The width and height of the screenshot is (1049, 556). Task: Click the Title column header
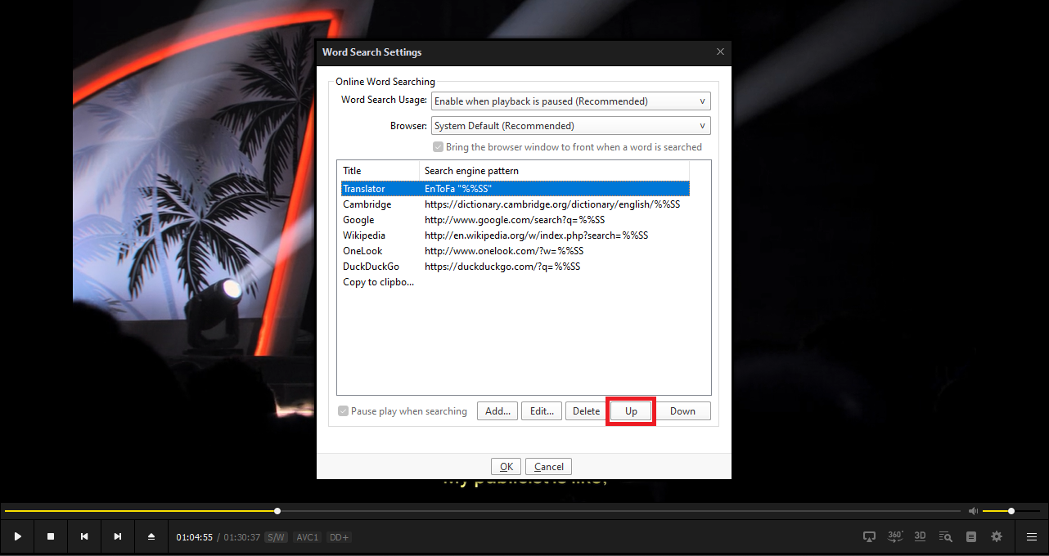click(378, 171)
